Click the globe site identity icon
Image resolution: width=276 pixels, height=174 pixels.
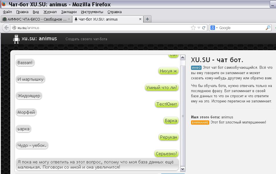(x=14, y=28)
